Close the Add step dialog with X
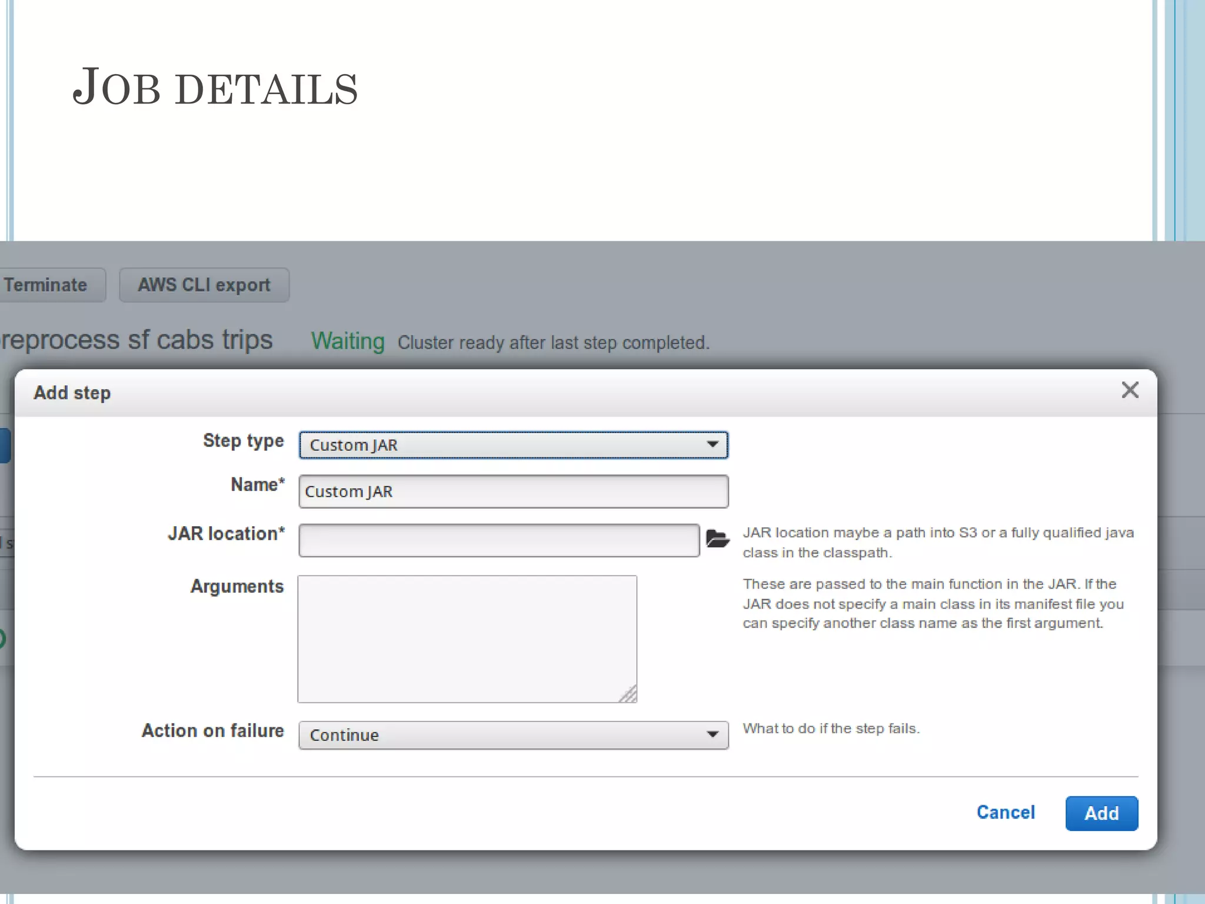The height and width of the screenshot is (904, 1205). click(x=1130, y=390)
